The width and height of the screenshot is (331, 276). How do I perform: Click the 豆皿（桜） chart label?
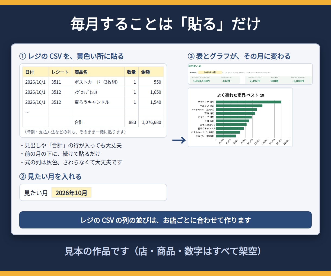tap(209, 113)
